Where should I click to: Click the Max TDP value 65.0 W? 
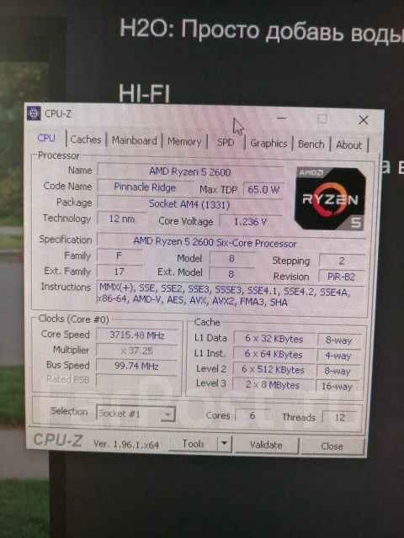click(x=263, y=189)
